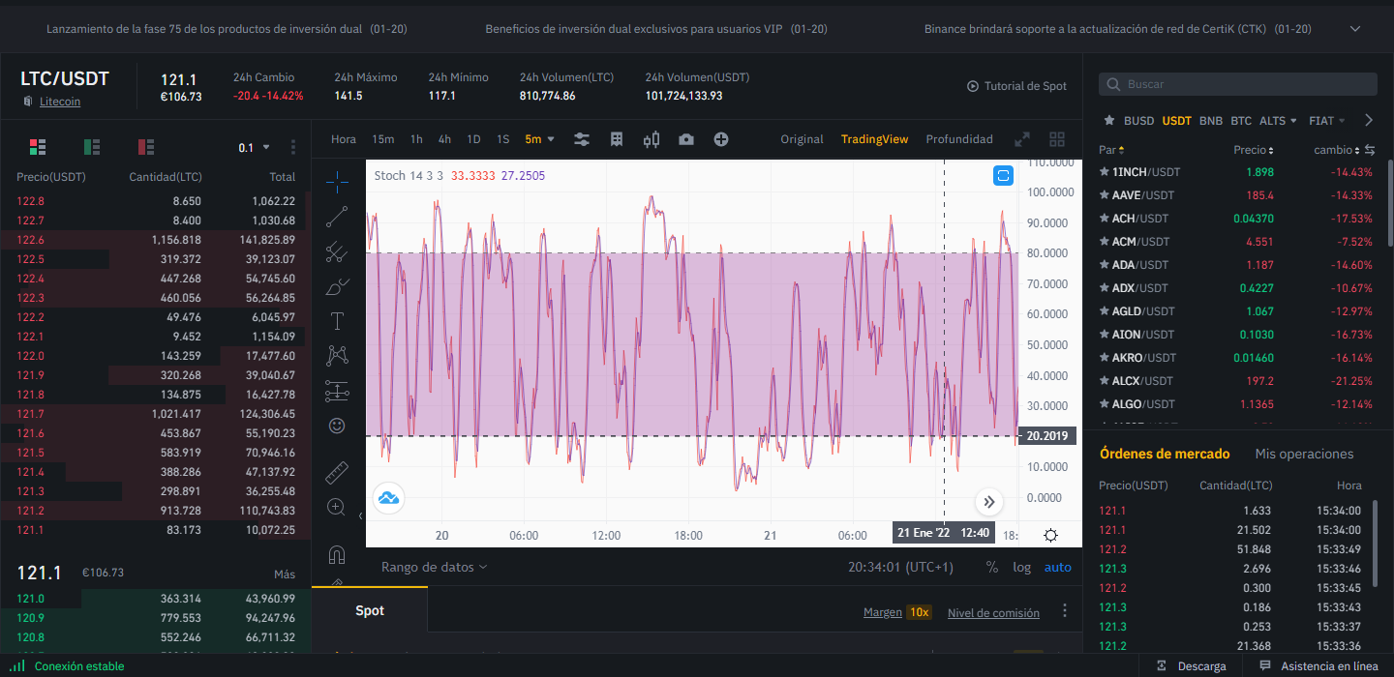Click the emoji icons tool
The image size is (1394, 677).
337,426
